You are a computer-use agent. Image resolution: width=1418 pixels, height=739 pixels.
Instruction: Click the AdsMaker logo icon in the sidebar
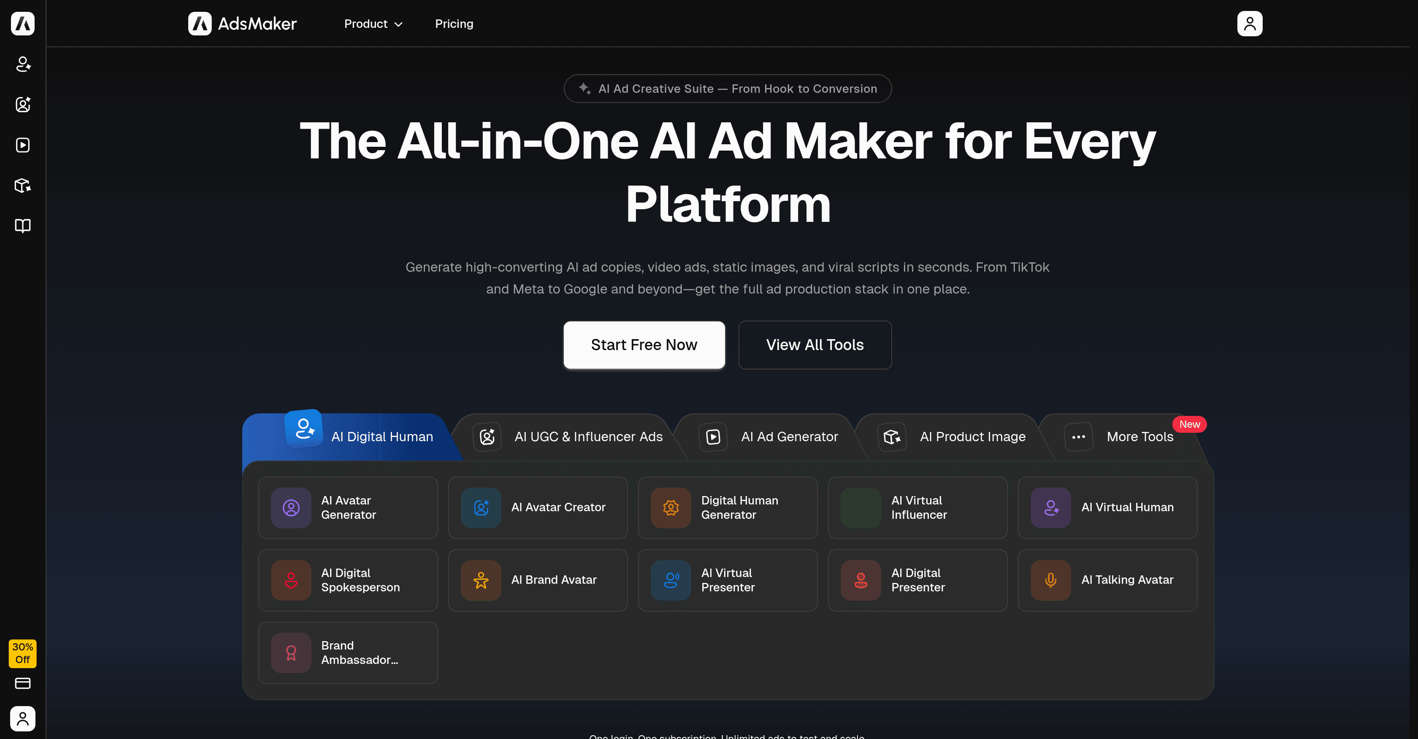pos(22,24)
